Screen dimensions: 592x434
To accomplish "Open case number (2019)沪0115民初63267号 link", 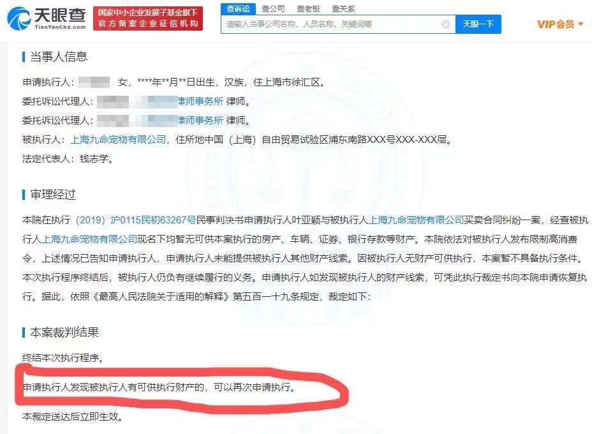I will (136, 220).
